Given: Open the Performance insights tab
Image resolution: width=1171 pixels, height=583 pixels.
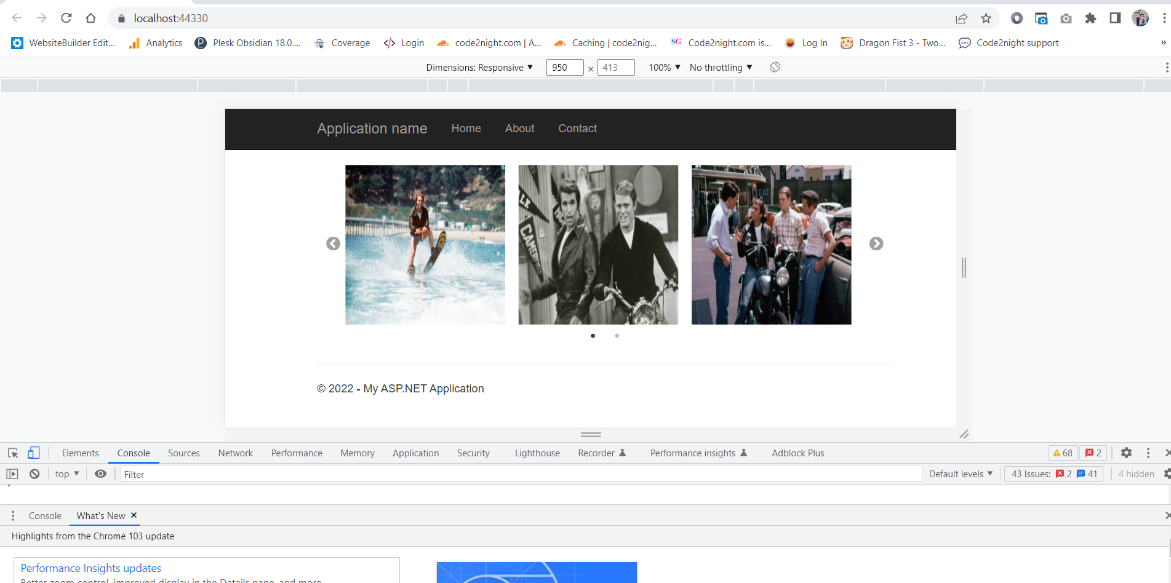Looking at the screenshot, I should [698, 453].
